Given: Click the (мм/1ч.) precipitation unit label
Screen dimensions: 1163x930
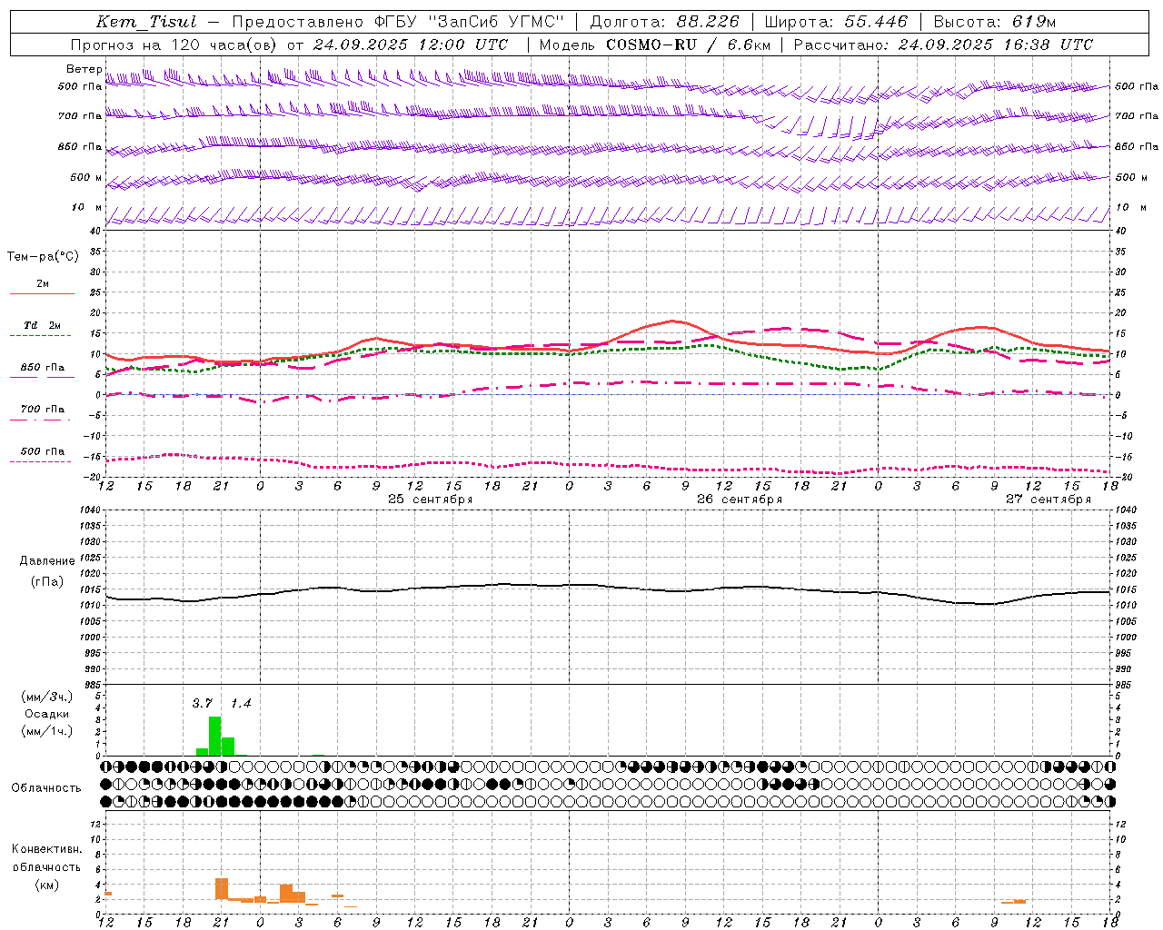Looking at the screenshot, I should [47, 731].
